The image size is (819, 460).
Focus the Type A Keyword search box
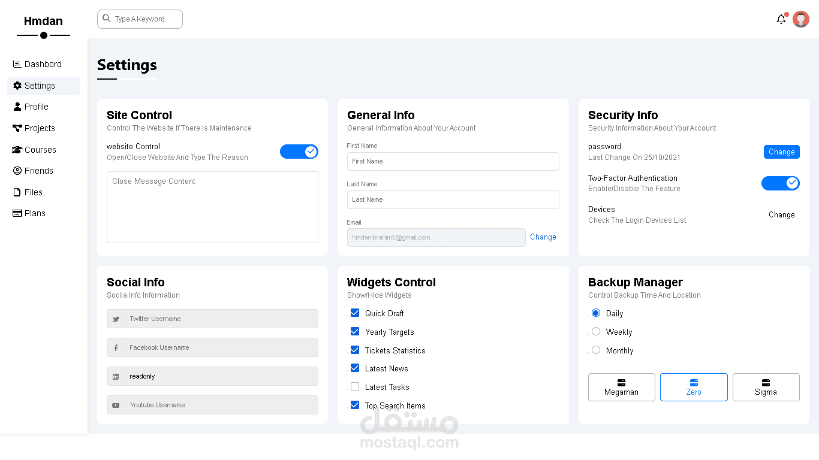140,19
